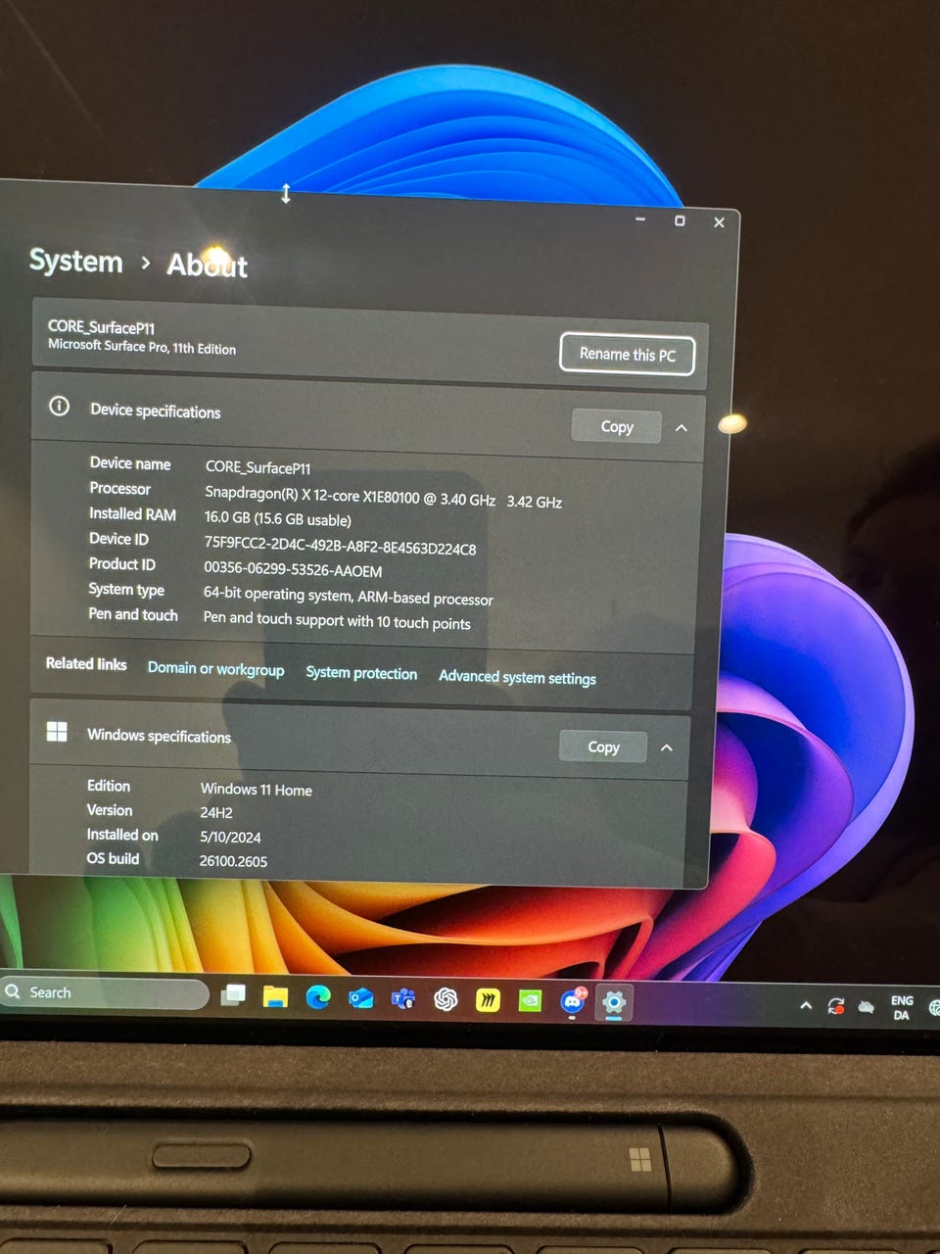
Task: Show hidden system tray icons
Action: pos(806,1005)
